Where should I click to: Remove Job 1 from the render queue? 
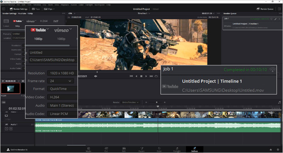279,19
